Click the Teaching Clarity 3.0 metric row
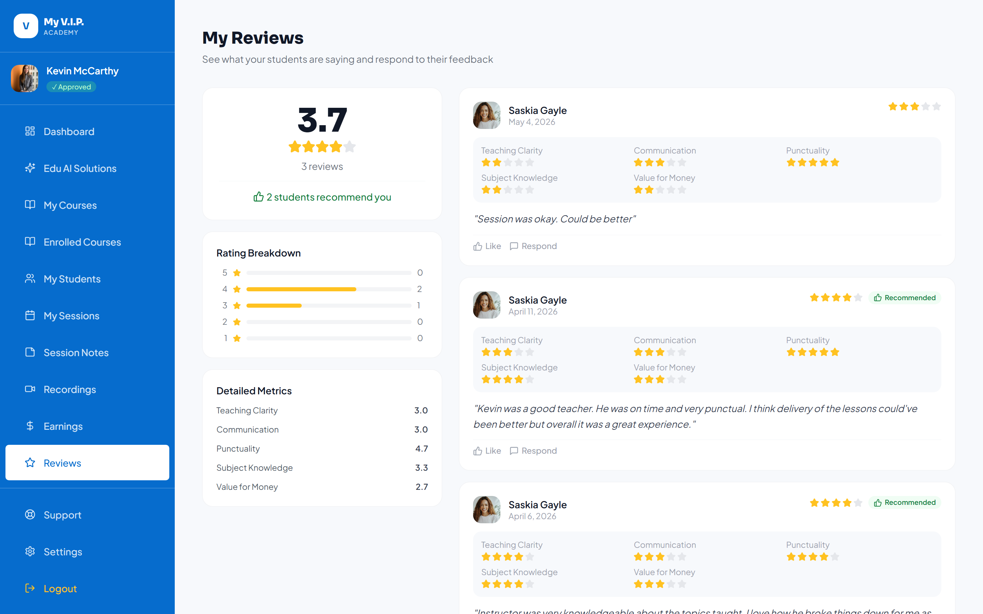Image resolution: width=983 pixels, height=614 pixels. 322,411
